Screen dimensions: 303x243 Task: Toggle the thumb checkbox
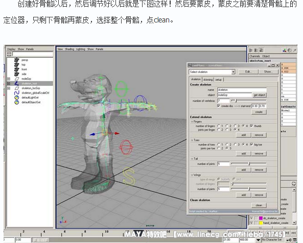point(251,126)
